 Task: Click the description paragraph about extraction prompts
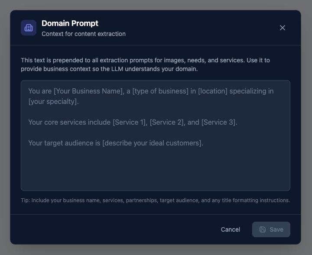coord(145,65)
